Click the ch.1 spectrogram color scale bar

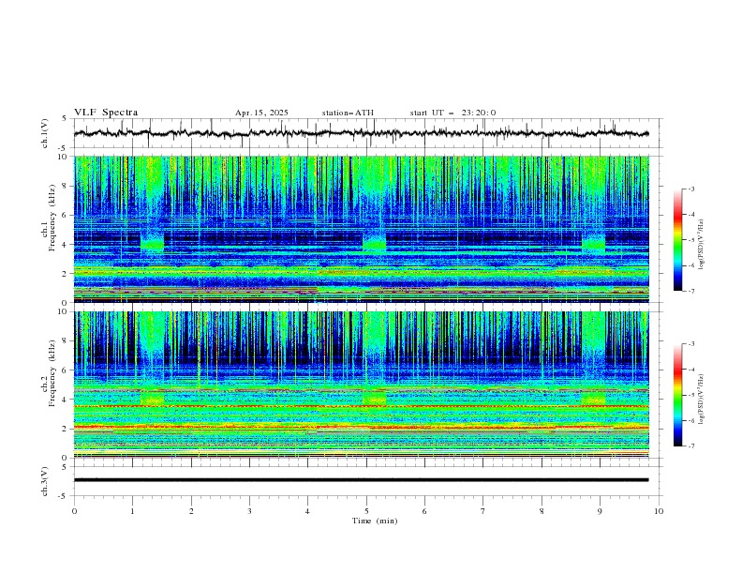pos(678,240)
